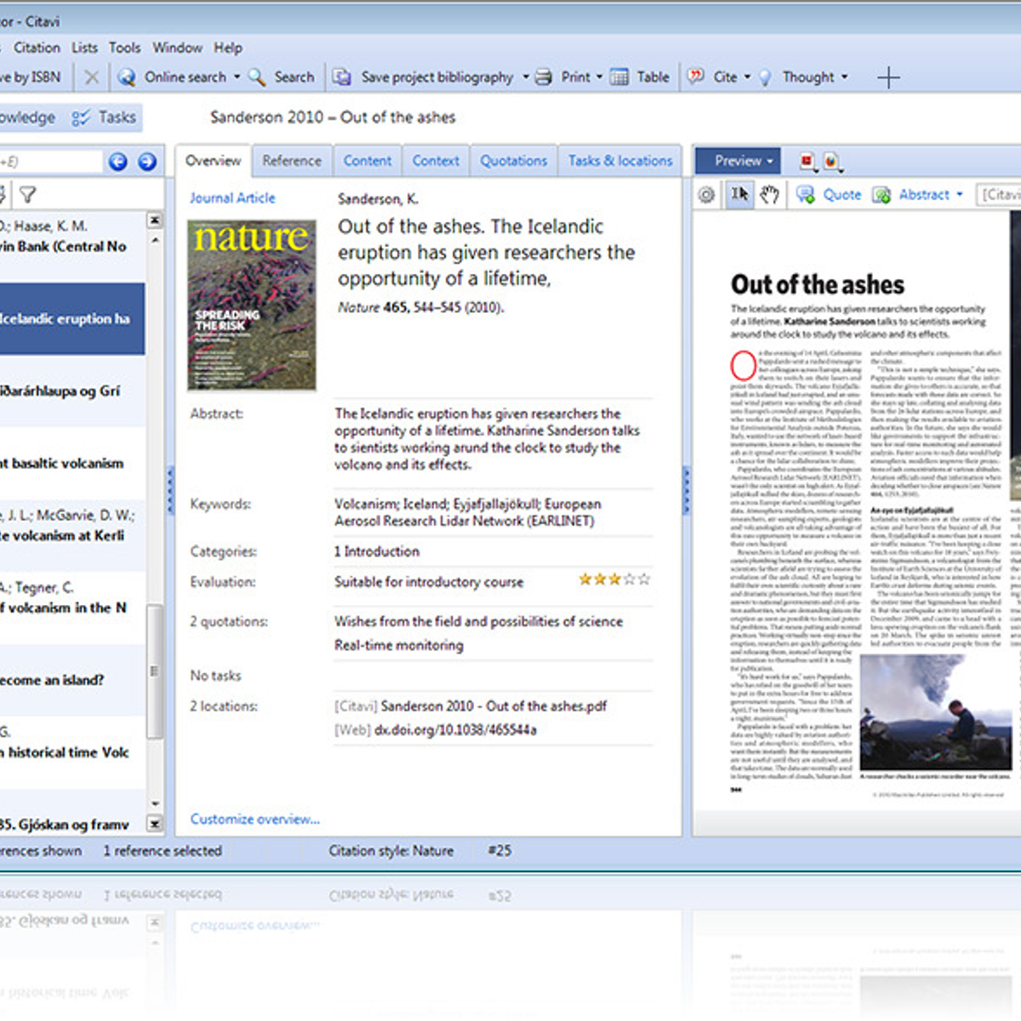The height and width of the screenshot is (1021, 1021).
Task: Open the Tools menu
Action: (124, 48)
